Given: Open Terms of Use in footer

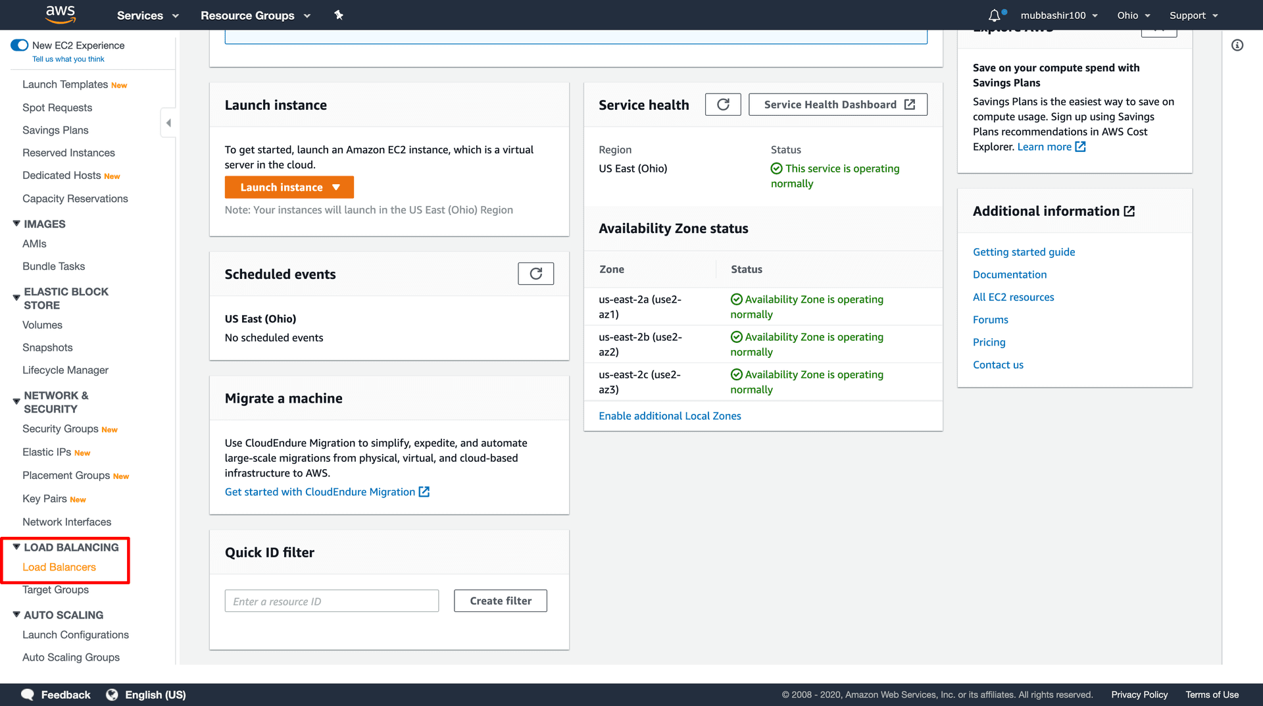Looking at the screenshot, I should pyautogui.click(x=1212, y=695).
